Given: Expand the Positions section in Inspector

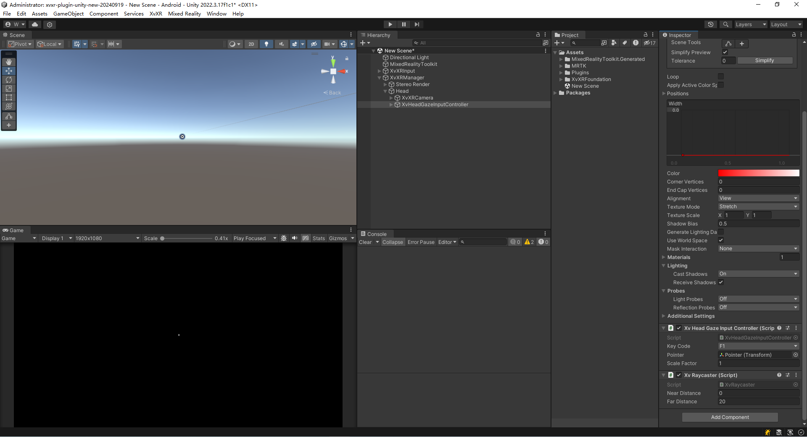Looking at the screenshot, I should (x=664, y=93).
